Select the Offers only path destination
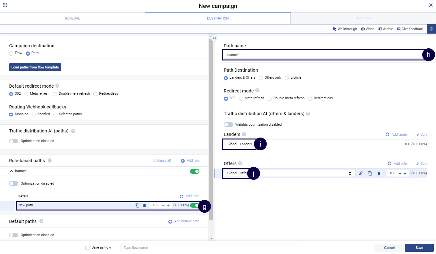436x254 pixels. click(x=261, y=78)
